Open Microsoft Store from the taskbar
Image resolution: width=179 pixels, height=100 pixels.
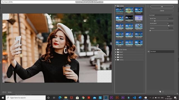pyautogui.click(x=77, y=97)
